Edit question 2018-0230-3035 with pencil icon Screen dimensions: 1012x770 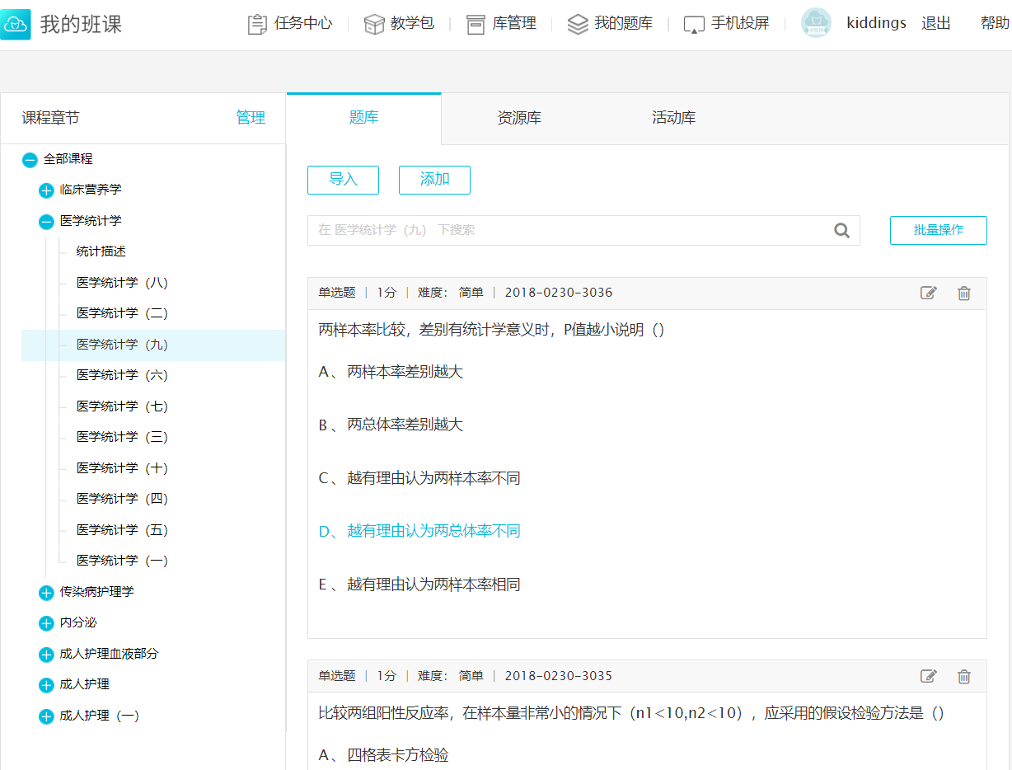[928, 676]
